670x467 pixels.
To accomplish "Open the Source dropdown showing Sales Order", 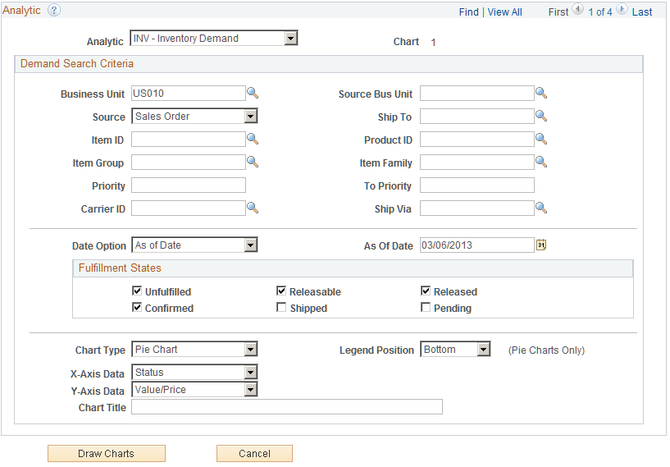I will (x=194, y=116).
